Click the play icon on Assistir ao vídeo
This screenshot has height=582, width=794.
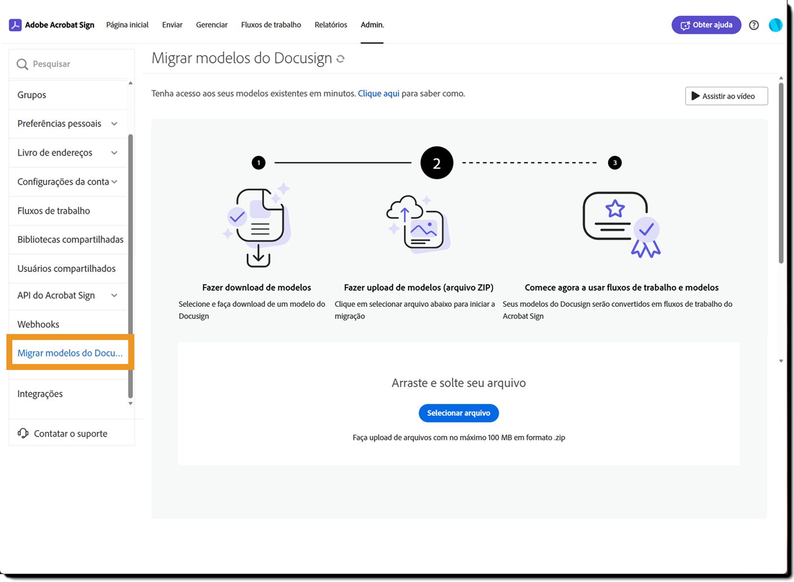click(x=696, y=96)
